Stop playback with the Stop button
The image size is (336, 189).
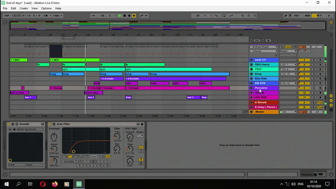[x=124, y=15]
